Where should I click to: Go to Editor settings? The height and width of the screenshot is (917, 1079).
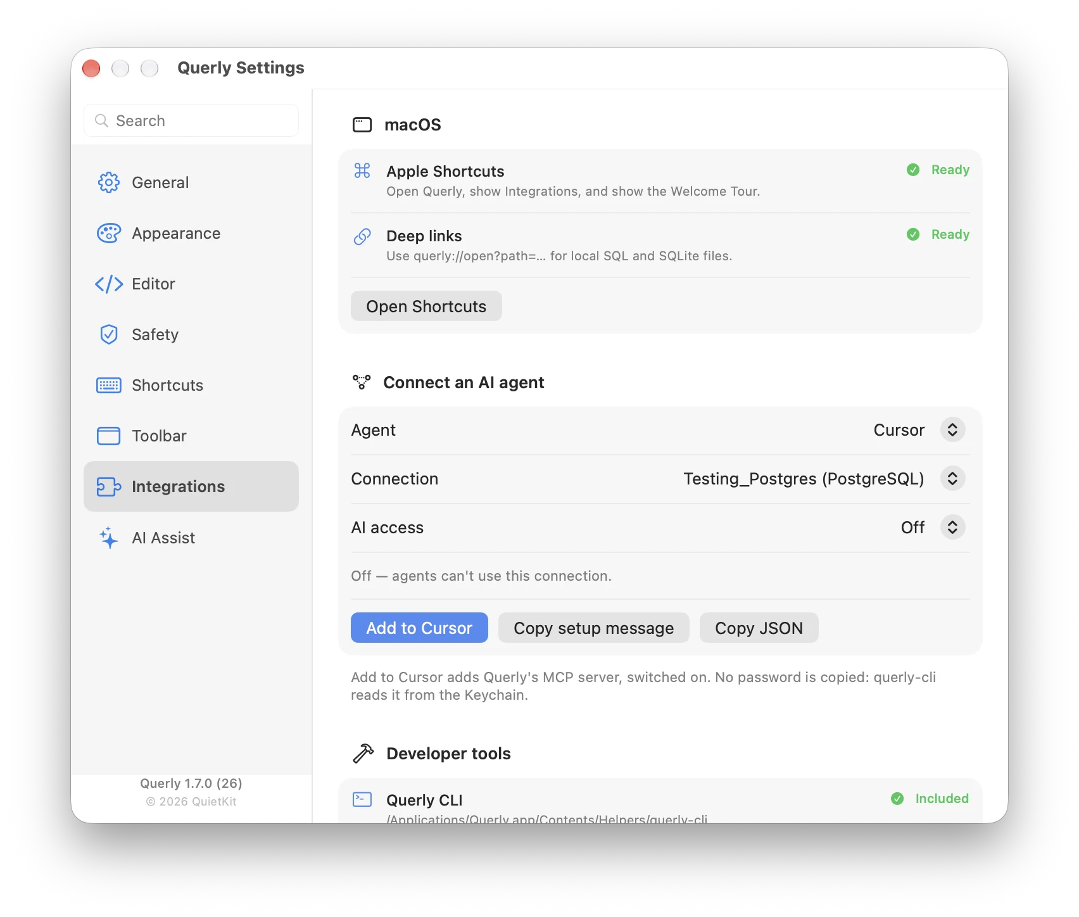(191, 284)
